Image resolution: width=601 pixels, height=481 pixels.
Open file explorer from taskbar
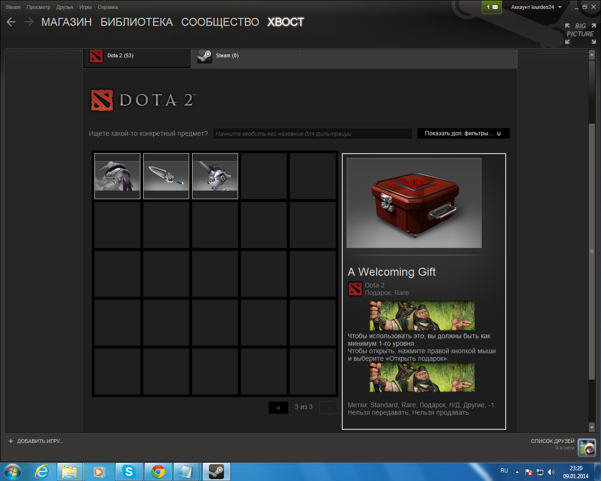69,472
